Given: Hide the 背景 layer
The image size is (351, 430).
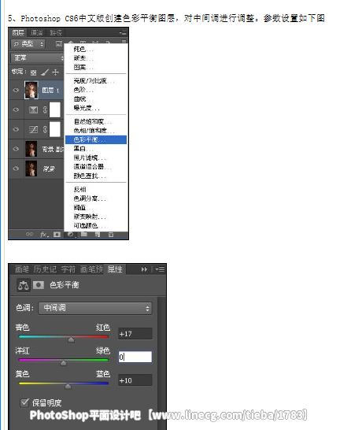Looking at the screenshot, I should point(16,169).
